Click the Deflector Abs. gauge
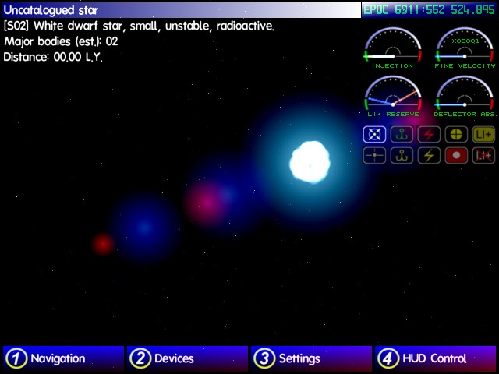The width and height of the screenshot is (499, 374). [x=465, y=96]
